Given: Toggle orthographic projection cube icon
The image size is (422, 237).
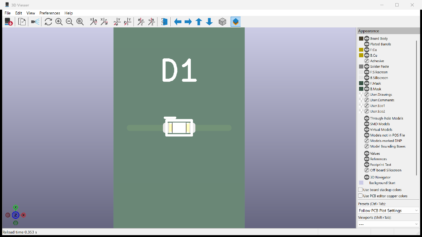Looking at the screenshot, I should (222, 22).
